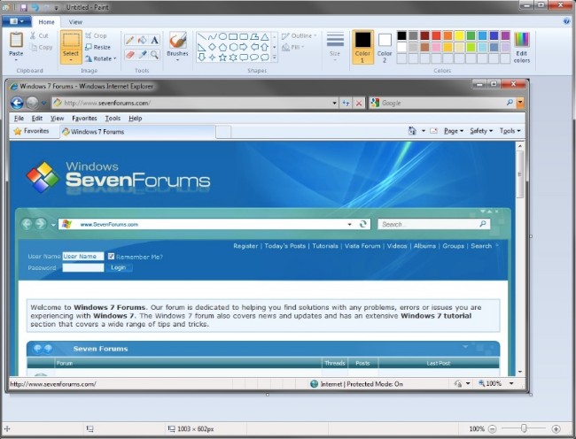Click the Register link
Screen dimensions: 576x439
click(245, 246)
